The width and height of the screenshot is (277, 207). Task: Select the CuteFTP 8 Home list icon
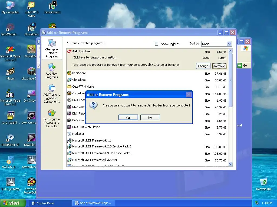[x=69, y=87]
